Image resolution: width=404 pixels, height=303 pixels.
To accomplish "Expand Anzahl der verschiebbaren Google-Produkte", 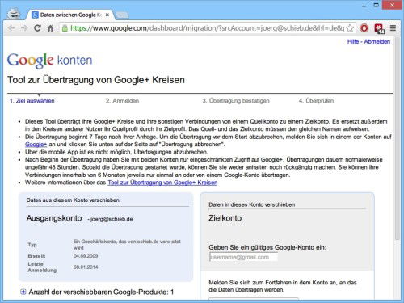I will [x=23, y=292].
